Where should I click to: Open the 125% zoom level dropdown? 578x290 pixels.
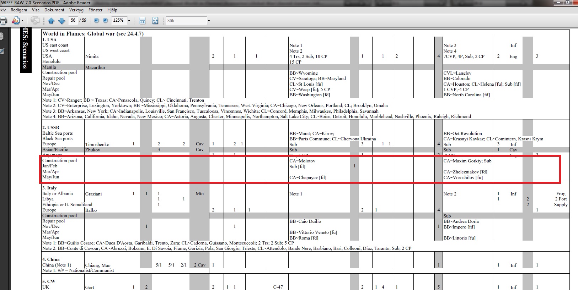pos(129,21)
